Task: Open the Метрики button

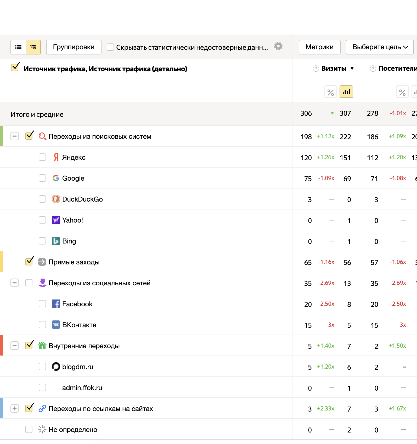Action: coord(319,47)
